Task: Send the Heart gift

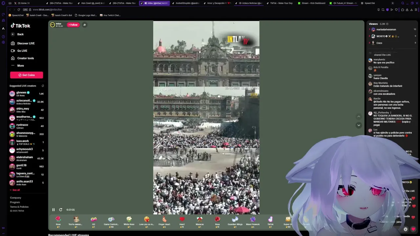Action: click(x=182, y=222)
